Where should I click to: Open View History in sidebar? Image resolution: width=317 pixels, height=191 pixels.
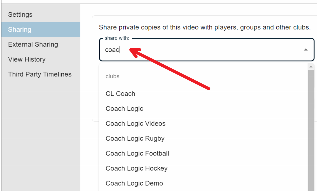(27, 59)
